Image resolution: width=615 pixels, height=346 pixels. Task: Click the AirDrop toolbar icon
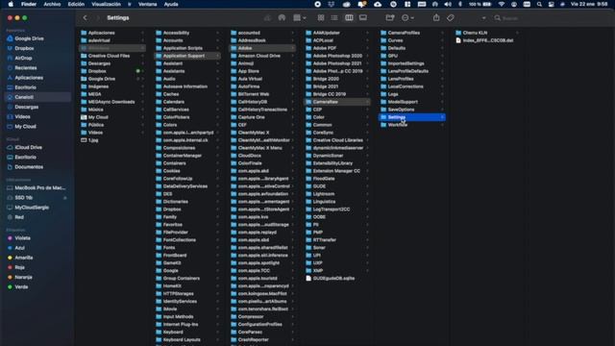[282, 18]
